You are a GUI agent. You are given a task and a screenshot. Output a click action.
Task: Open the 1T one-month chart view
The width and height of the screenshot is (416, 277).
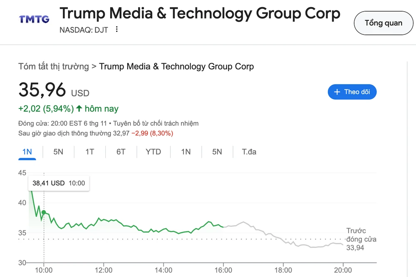coord(89,152)
